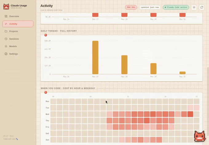Click the Projects folder icon
This screenshot has width=209, height=145.
coord(6,31)
